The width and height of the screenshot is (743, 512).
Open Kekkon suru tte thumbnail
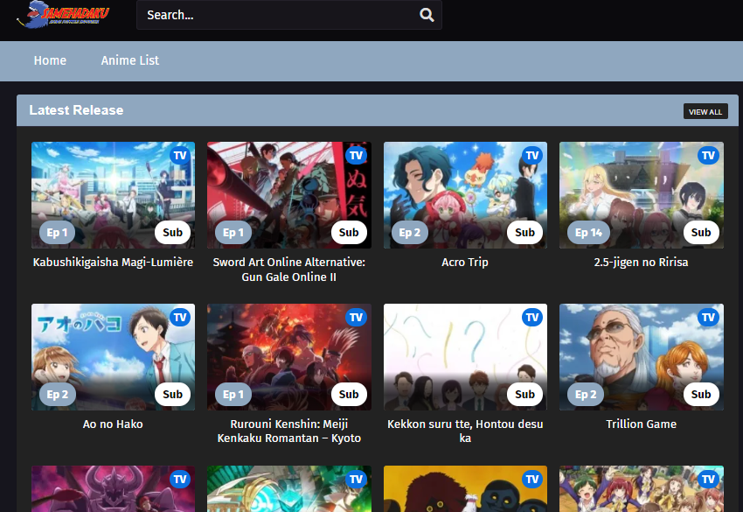click(x=465, y=357)
